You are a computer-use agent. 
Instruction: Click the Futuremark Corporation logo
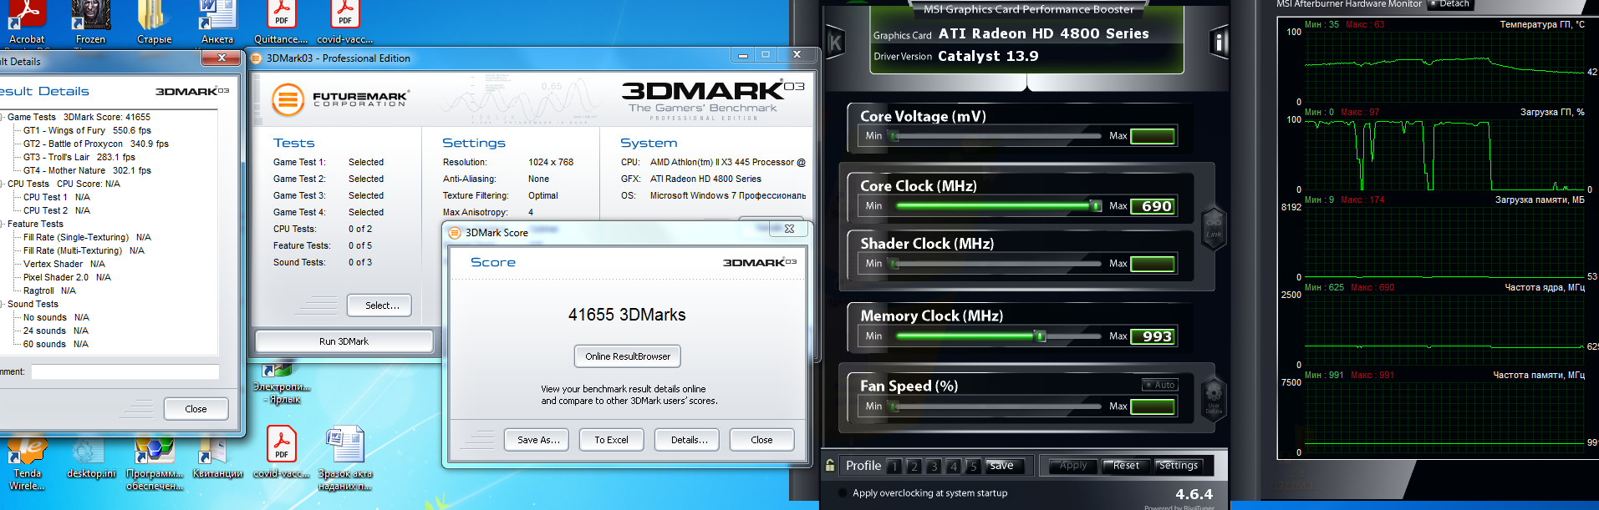[340, 99]
